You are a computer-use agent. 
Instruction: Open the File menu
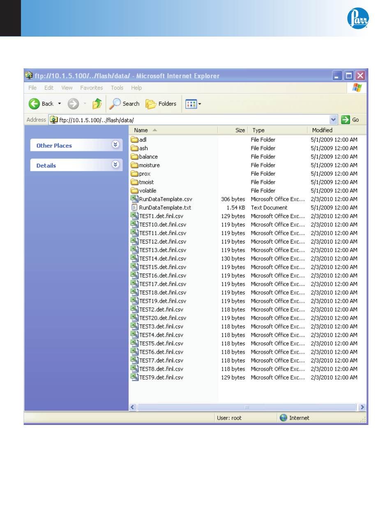pyautogui.click(x=32, y=88)
